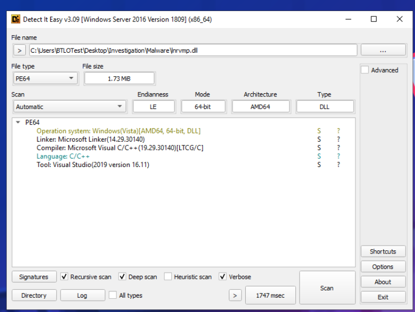The width and height of the screenshot is (415, 312).
Task: Click the '>' arrow next to scan time
Action: coord(235,296)
